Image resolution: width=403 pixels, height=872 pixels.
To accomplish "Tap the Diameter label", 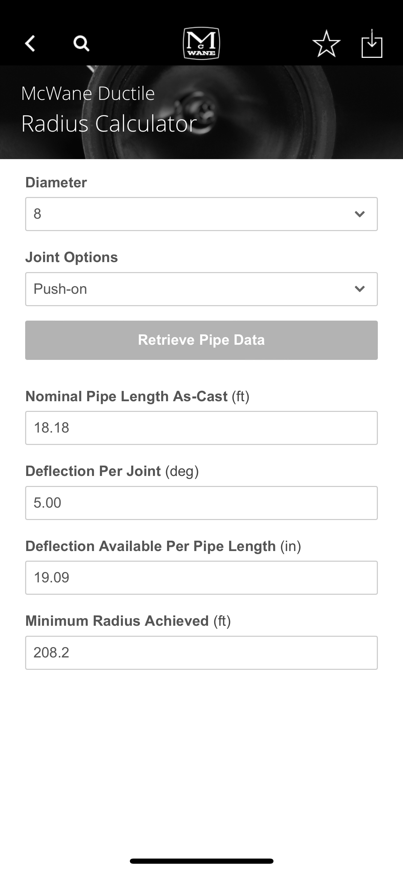I will [56, 183].
